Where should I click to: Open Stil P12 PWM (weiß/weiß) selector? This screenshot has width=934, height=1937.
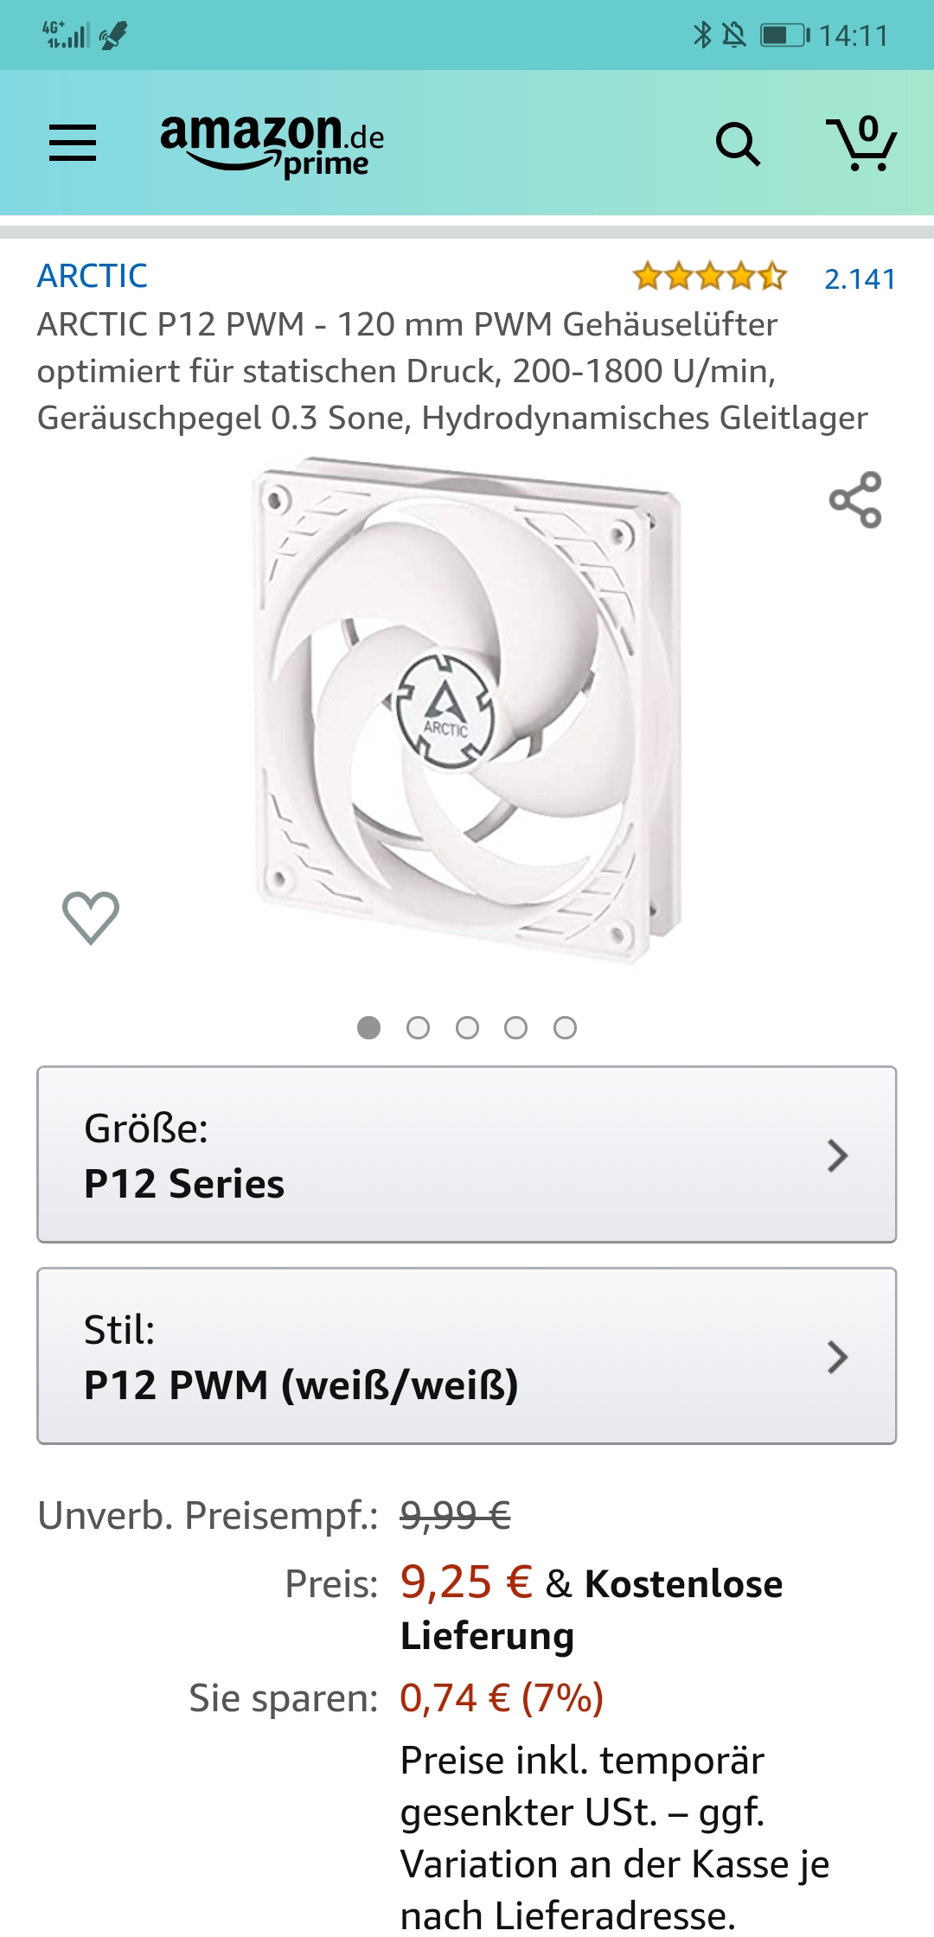coord(466,1356)
